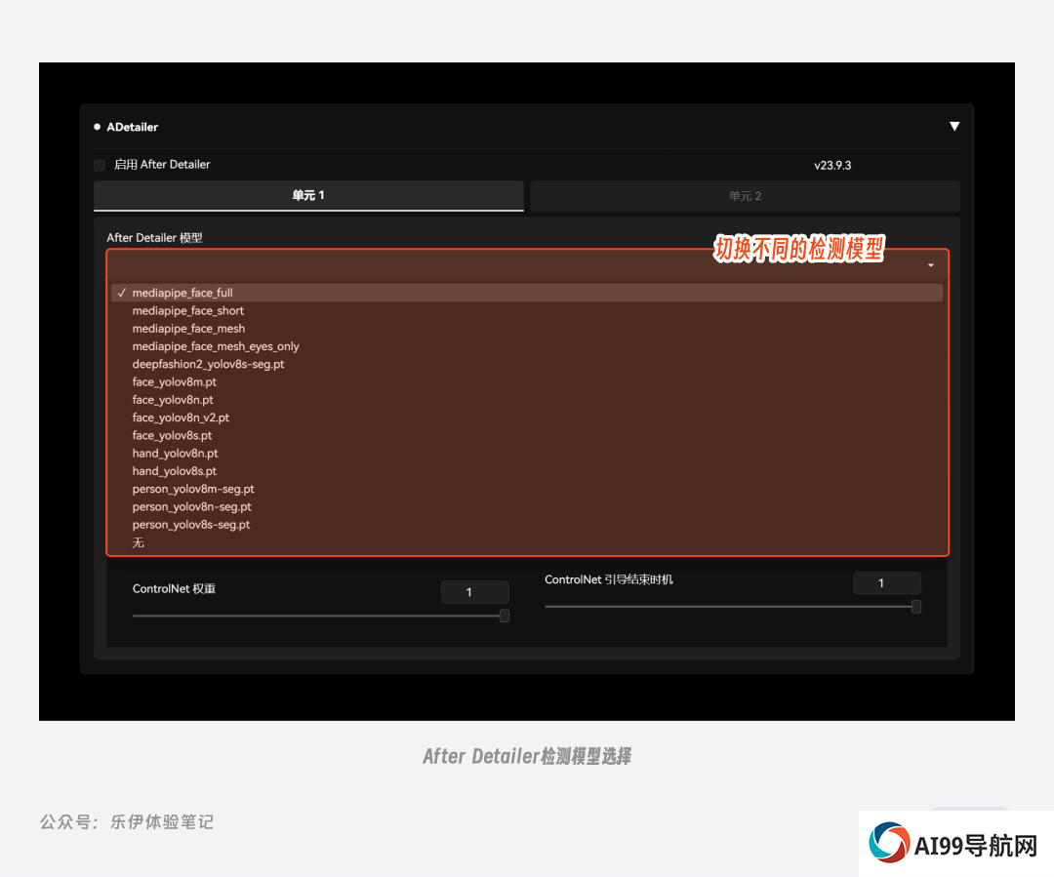
Task: Click the AI99导航网 logo icon
Action: tap(889, 843)
